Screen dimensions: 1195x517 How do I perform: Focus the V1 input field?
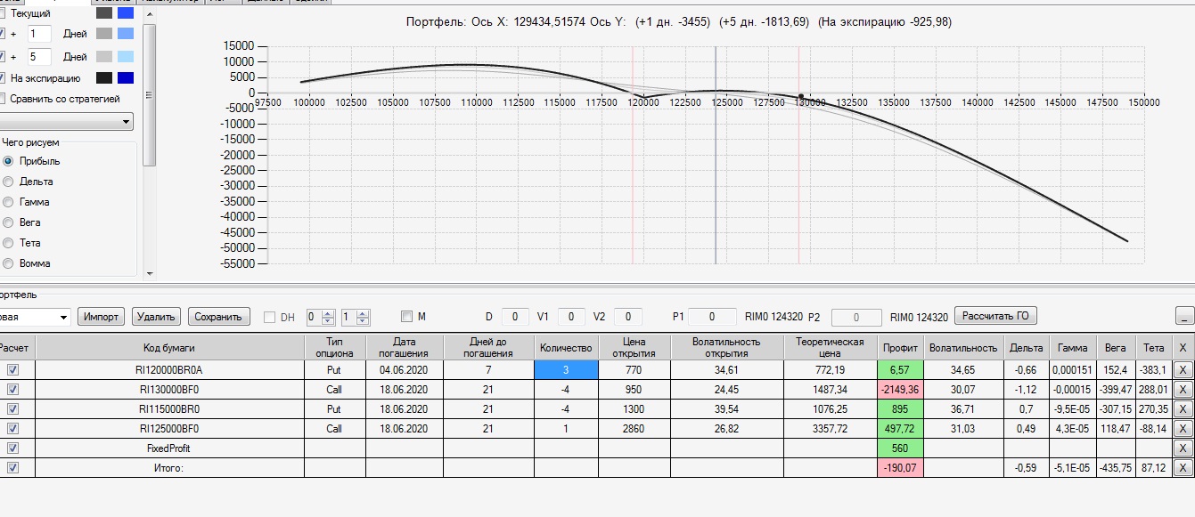(x=571, y=317)
